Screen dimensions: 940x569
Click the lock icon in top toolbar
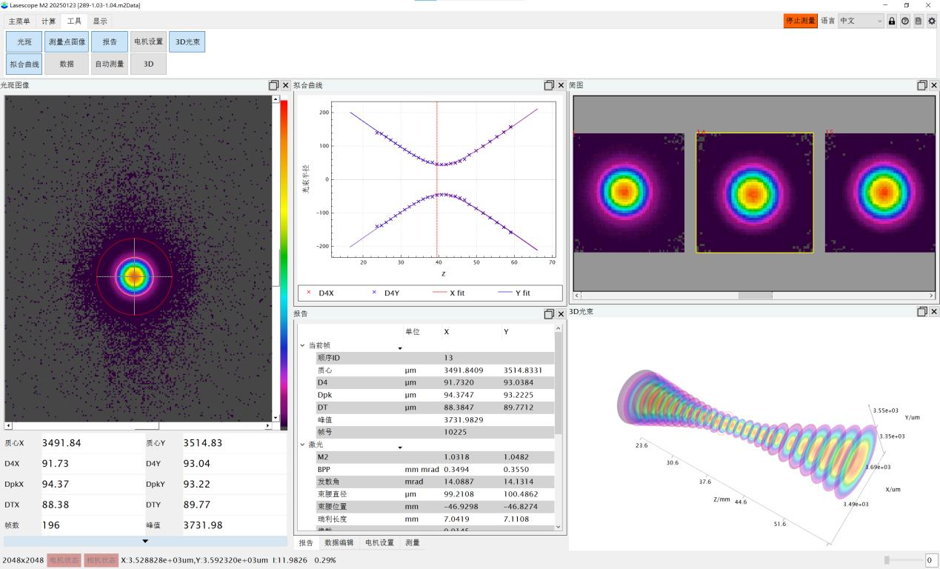tap(892, 21)
